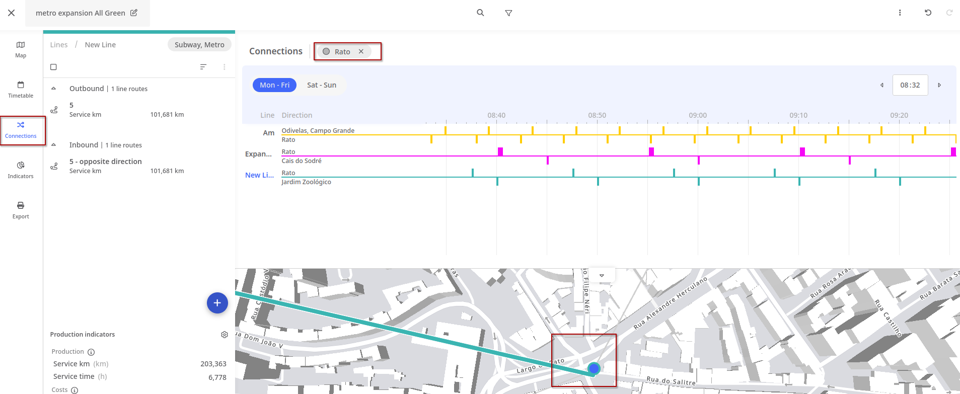The image size is (960, 394).
Task: Select Mon - Fri day type
Action: (274, 85)
